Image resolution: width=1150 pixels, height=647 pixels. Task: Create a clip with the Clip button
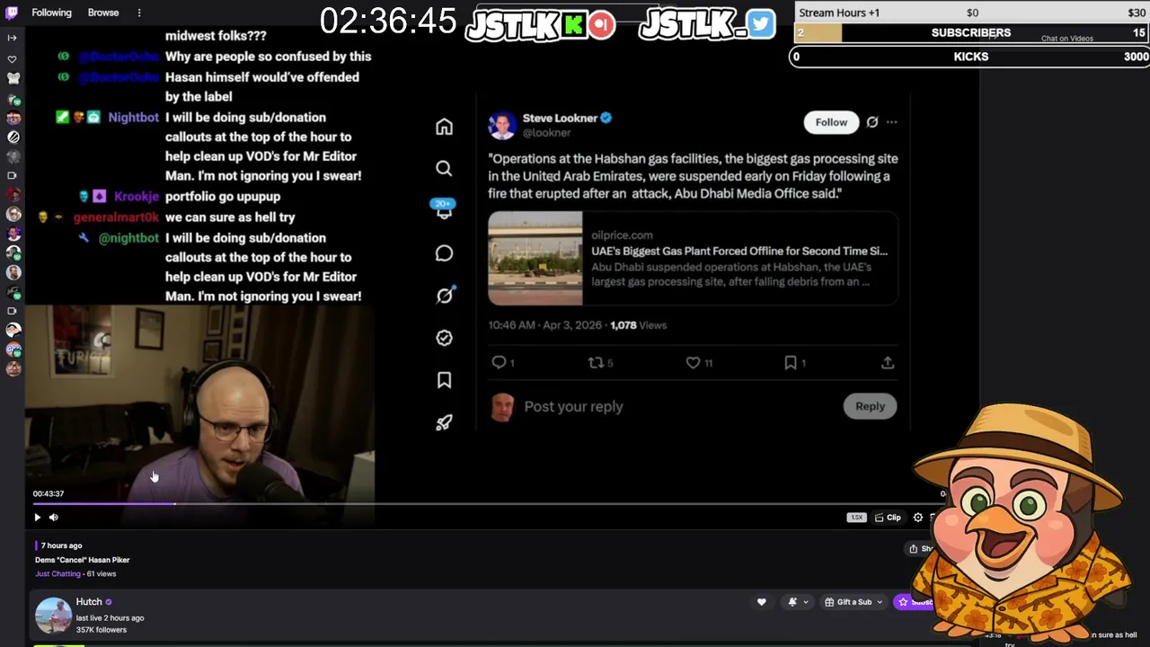point(888,518)
